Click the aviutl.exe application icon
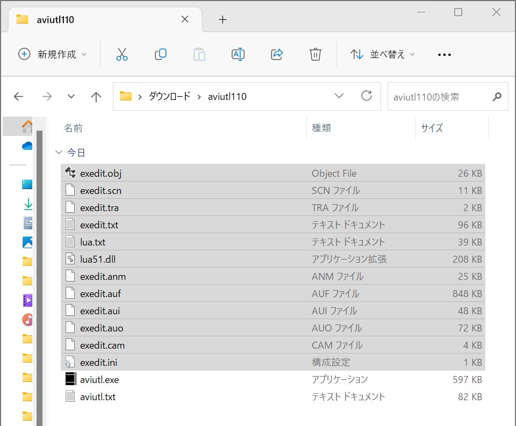Viewport: 516px width, 426px height. (x=71, y=379)
